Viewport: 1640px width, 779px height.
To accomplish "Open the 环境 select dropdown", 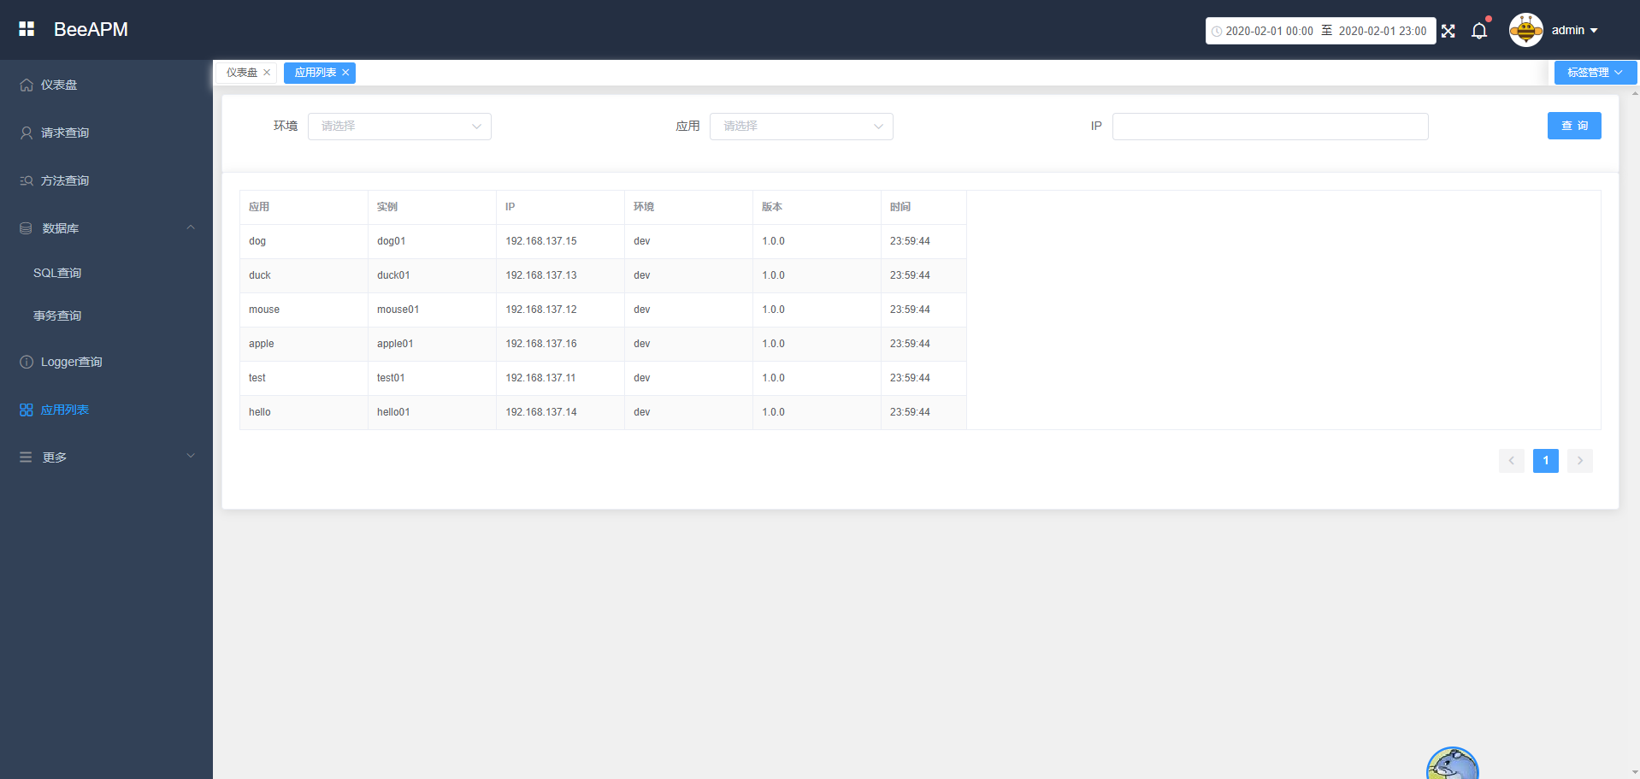I will 399,127.
